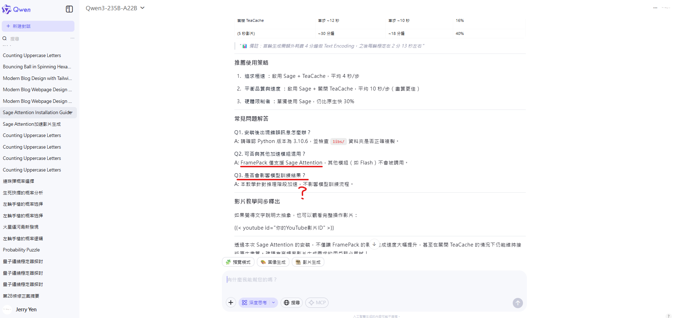Click the new conversation (新建對話) button
Screen dimensions: 674x318
click(38, 26)
